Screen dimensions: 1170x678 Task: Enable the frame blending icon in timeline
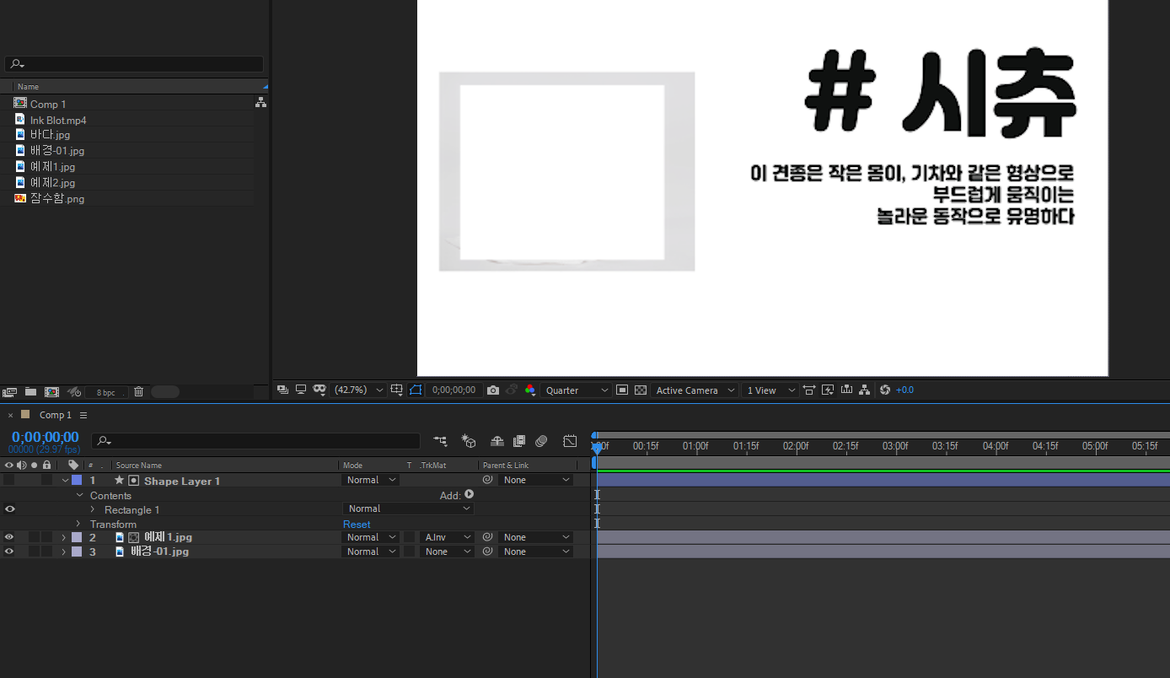(x=519, y=441)
